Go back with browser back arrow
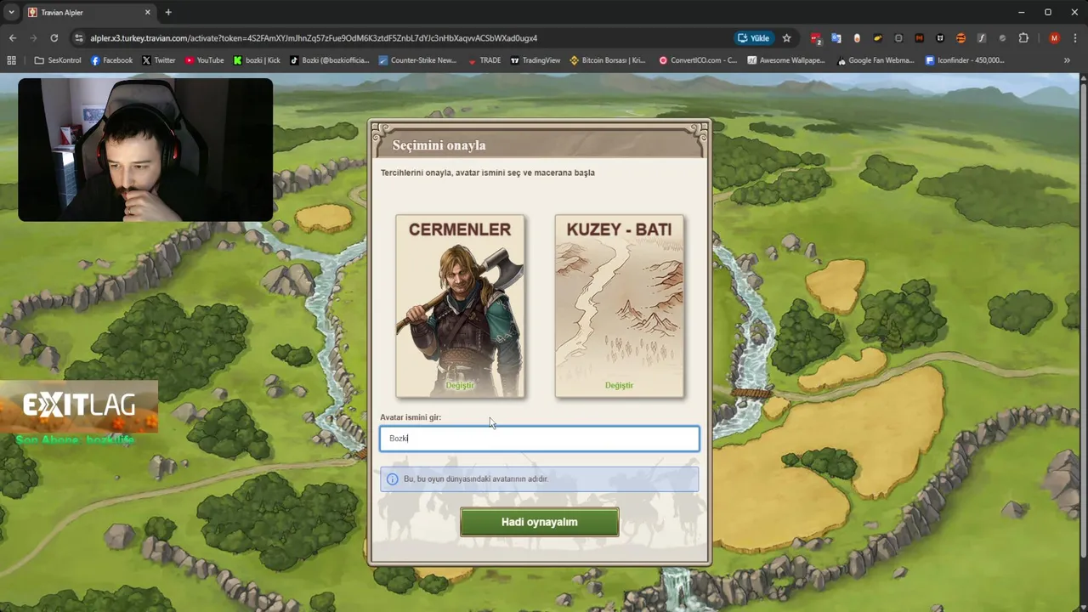This screenshot has height=612, width=1088. [12, 38]
